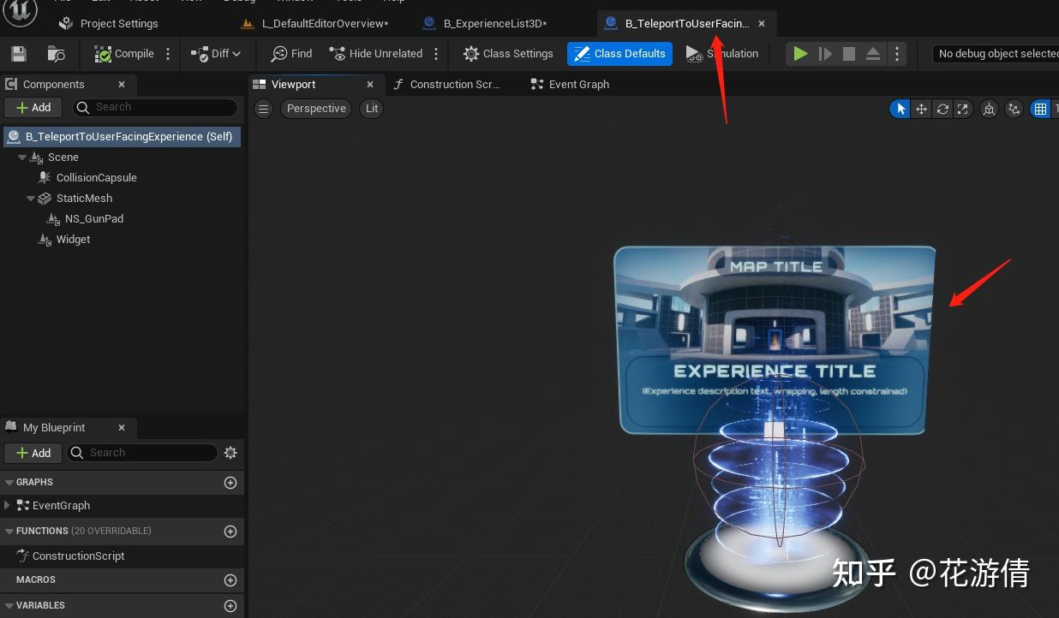
Task: Collapse the Scene component in Components panel
Action: (21, 157)
